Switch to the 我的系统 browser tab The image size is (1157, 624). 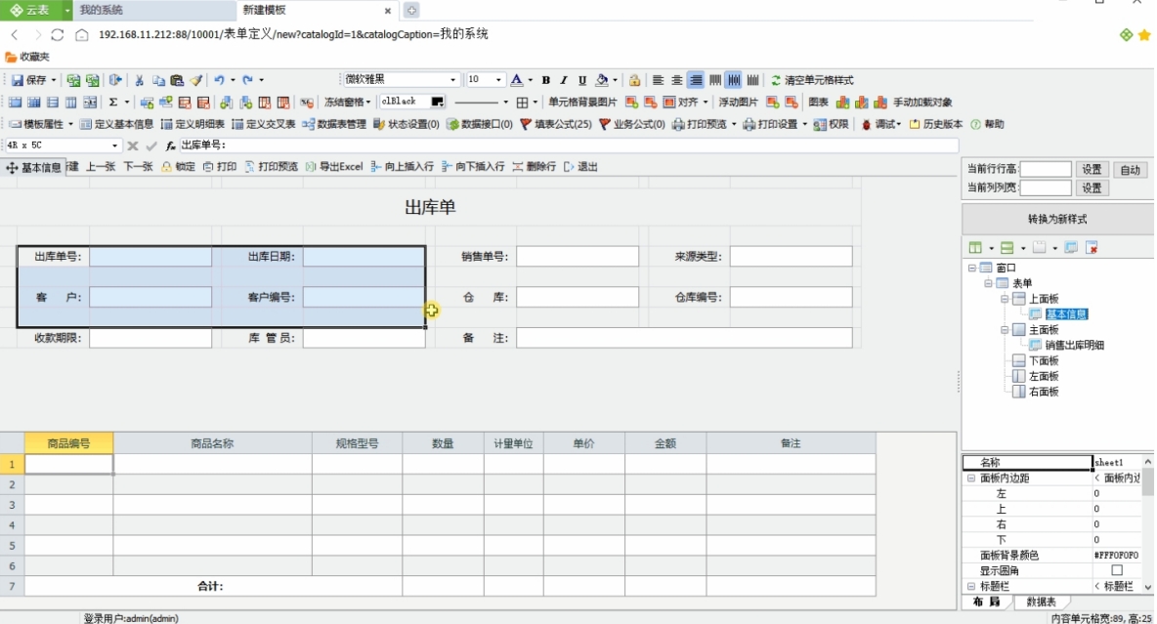click(153, 11)
